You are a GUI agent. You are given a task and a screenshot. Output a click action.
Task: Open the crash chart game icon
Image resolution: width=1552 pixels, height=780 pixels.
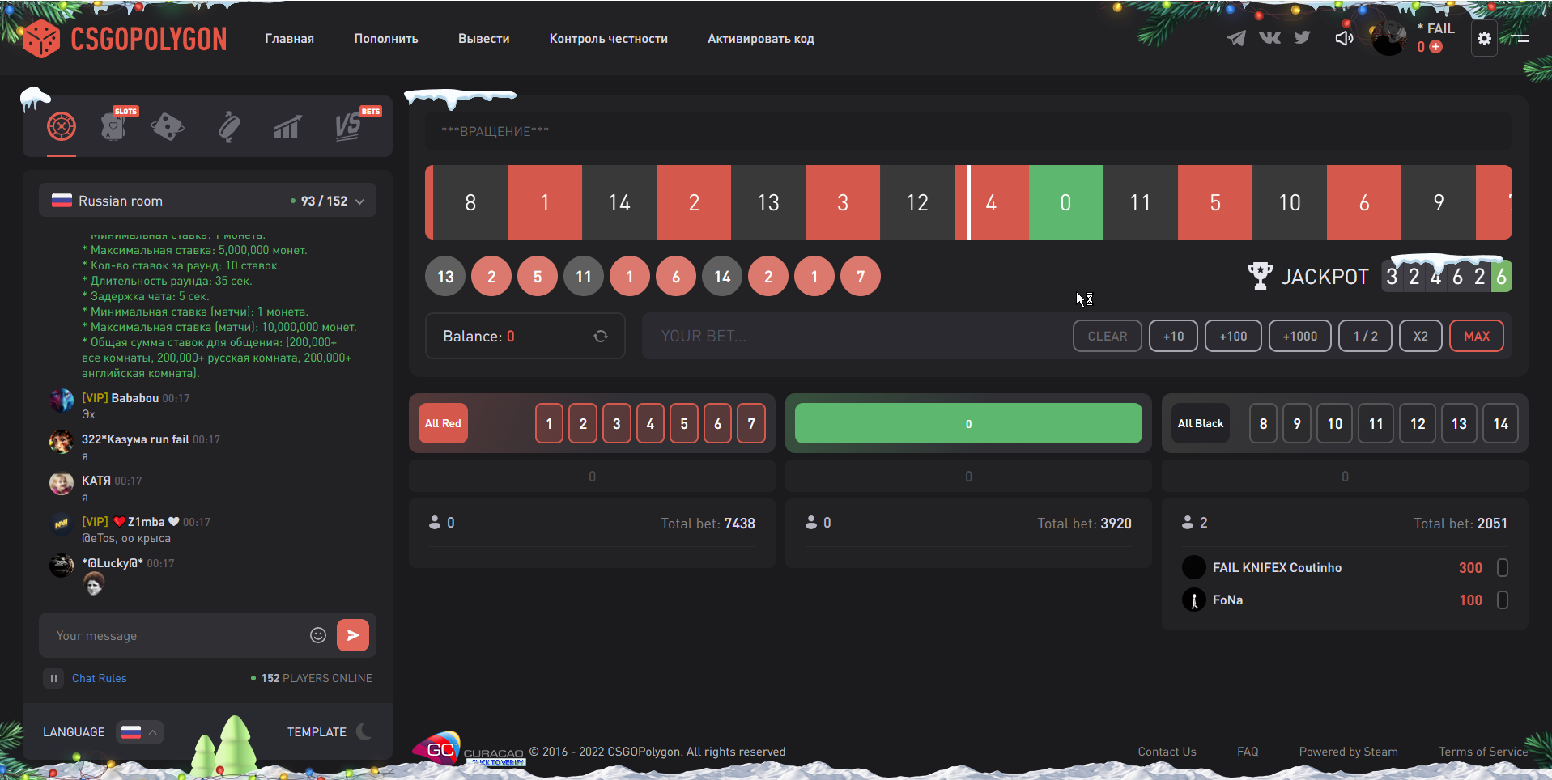point(287,126)
